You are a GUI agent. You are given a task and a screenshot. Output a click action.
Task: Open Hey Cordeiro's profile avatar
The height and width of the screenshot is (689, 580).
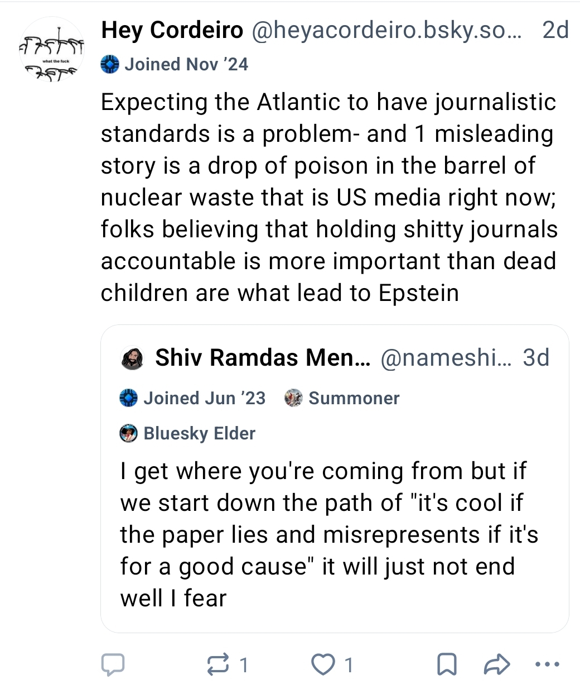(52, 50)
